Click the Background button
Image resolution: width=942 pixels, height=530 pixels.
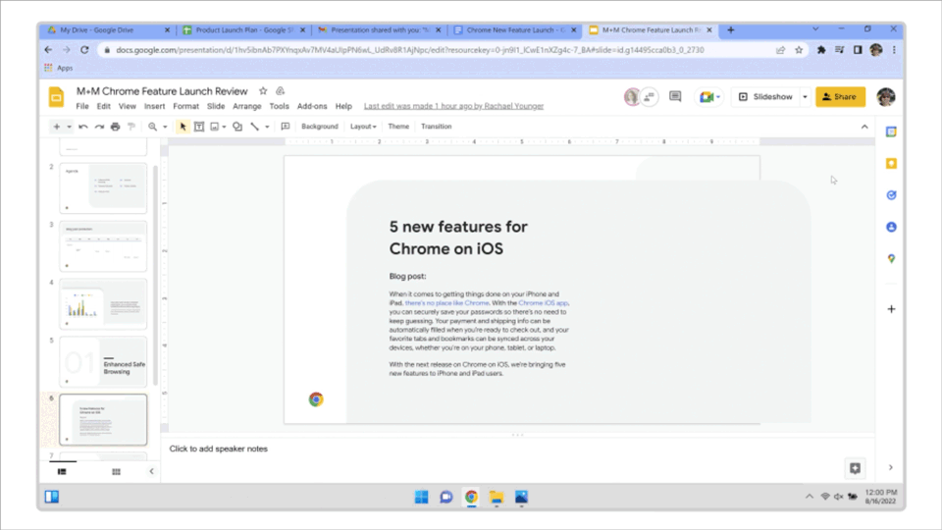pyautogui.click(x=320, y=127)
